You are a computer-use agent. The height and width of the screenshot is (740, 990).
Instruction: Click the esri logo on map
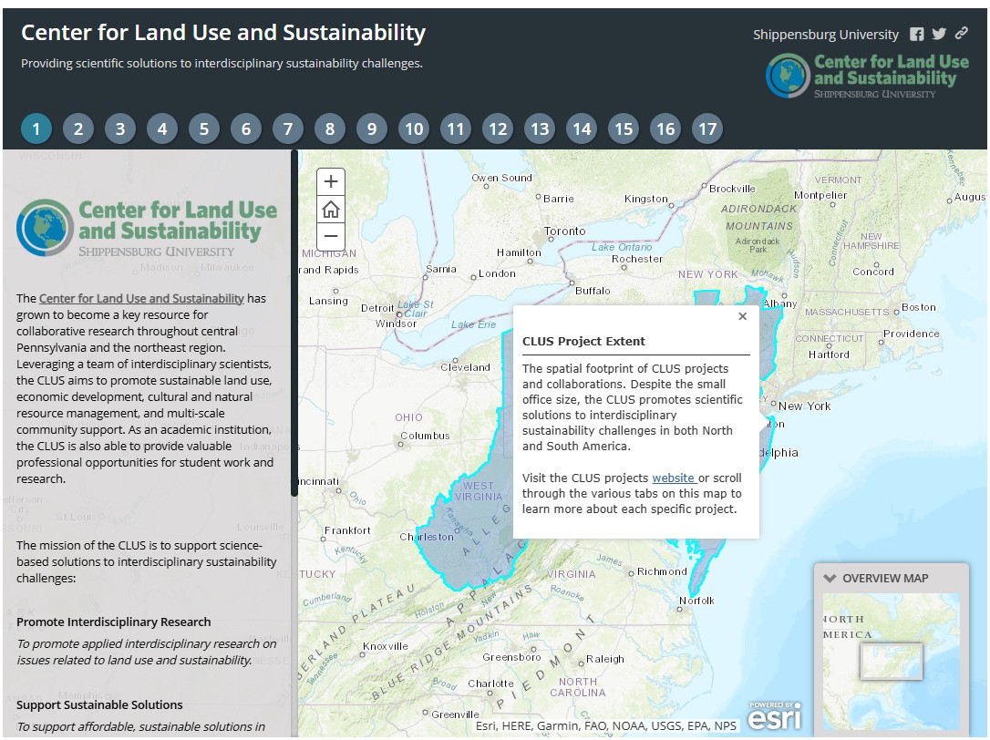(x=774, y=716)
